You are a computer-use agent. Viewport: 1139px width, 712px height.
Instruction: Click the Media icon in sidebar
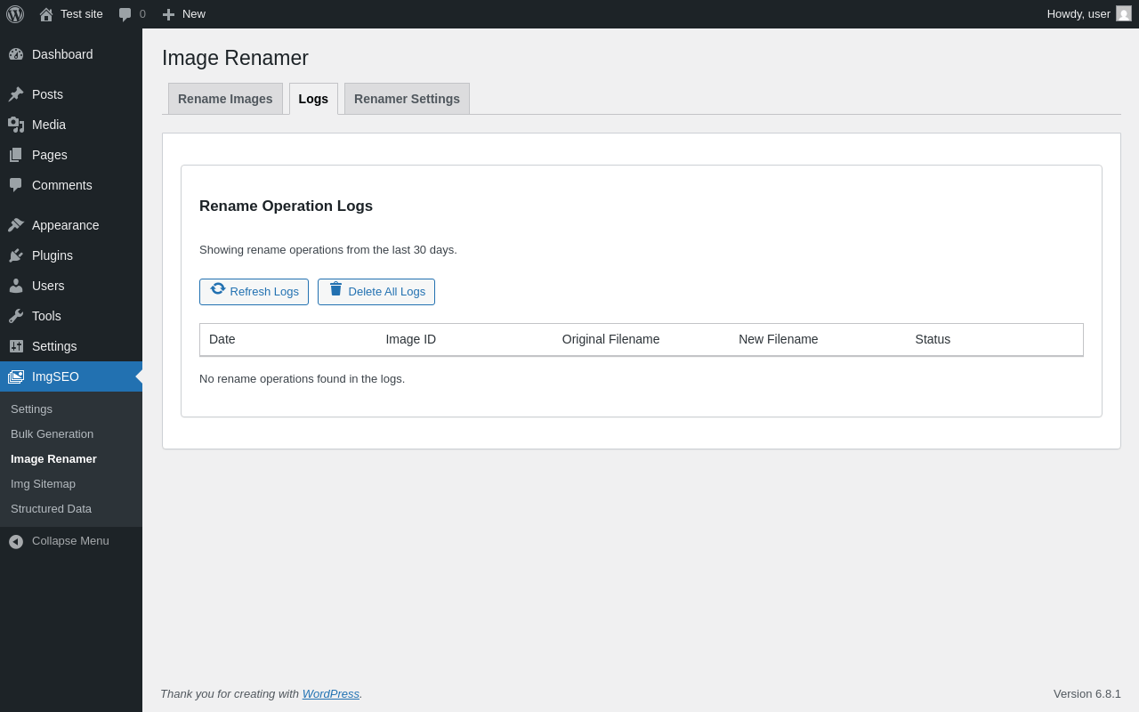click(x=16, y=125)
